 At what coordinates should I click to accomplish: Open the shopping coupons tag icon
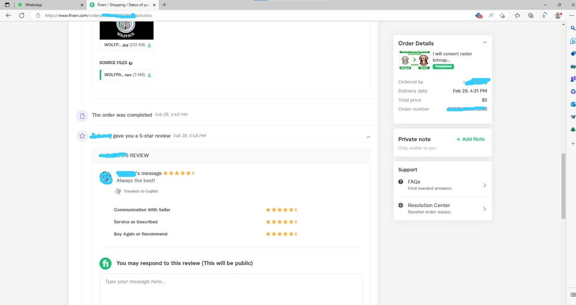click(x=479, y=15)
